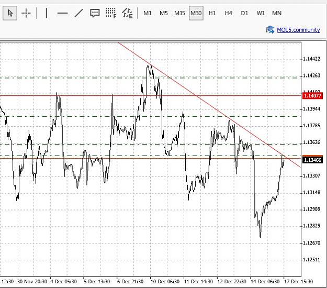Click the MQL5 community graduation cap icon
The image size is (327, 288).
click(x=270, y=30)
